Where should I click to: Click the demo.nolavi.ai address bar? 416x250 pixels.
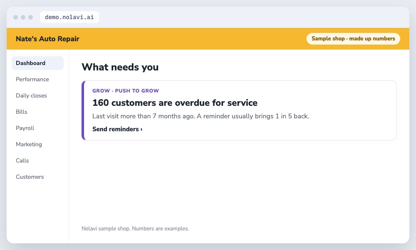69,17
